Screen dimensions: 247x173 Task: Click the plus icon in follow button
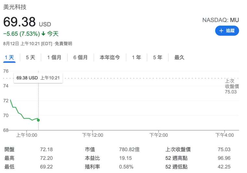coord(221,30)
